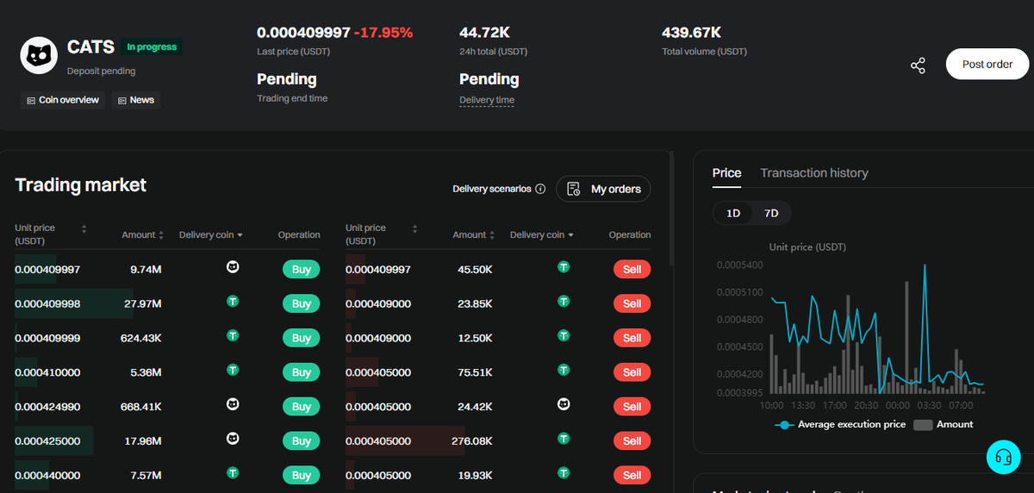
Task: Click the Delivery scenarios info icon
Action: point(540,189)
